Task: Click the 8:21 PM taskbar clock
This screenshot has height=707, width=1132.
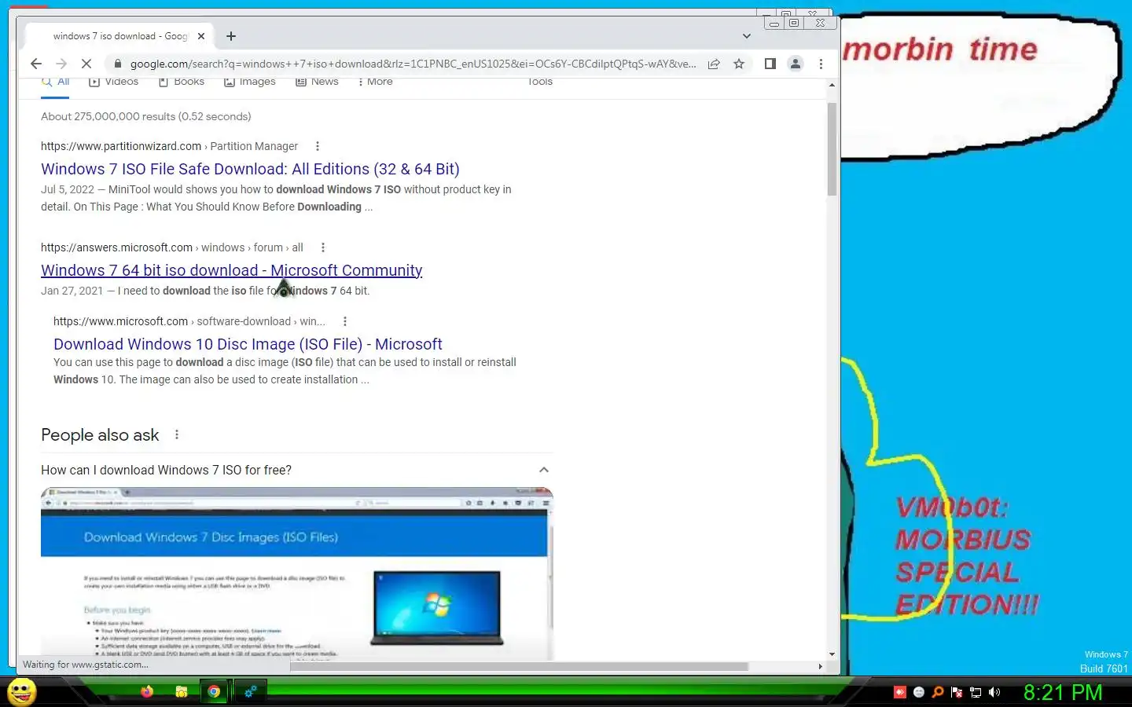Action: coord(1063,692)
